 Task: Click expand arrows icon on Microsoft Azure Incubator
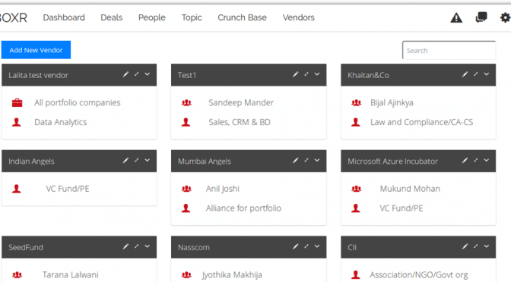coord(476,161)
